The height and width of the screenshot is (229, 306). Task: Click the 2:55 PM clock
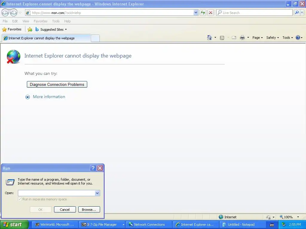click(x=295, y=225)
